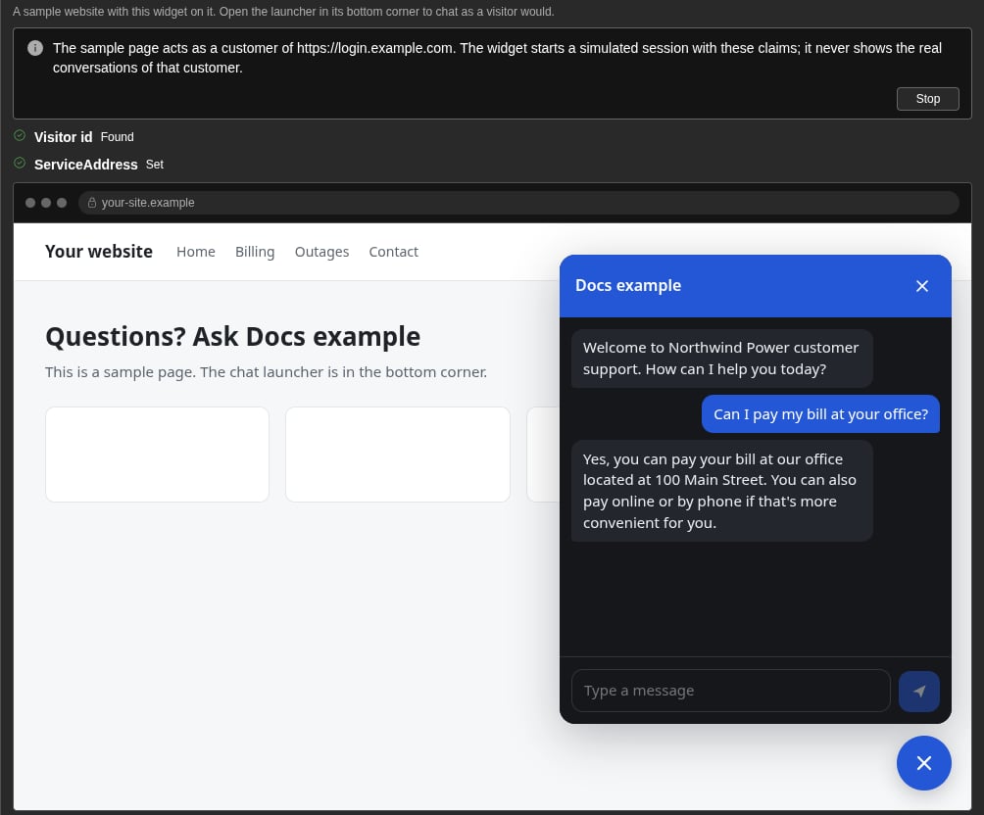Click the 100 Main Street reply message
The width and height of the screenshot is (984, 815).
pos(721,491)
